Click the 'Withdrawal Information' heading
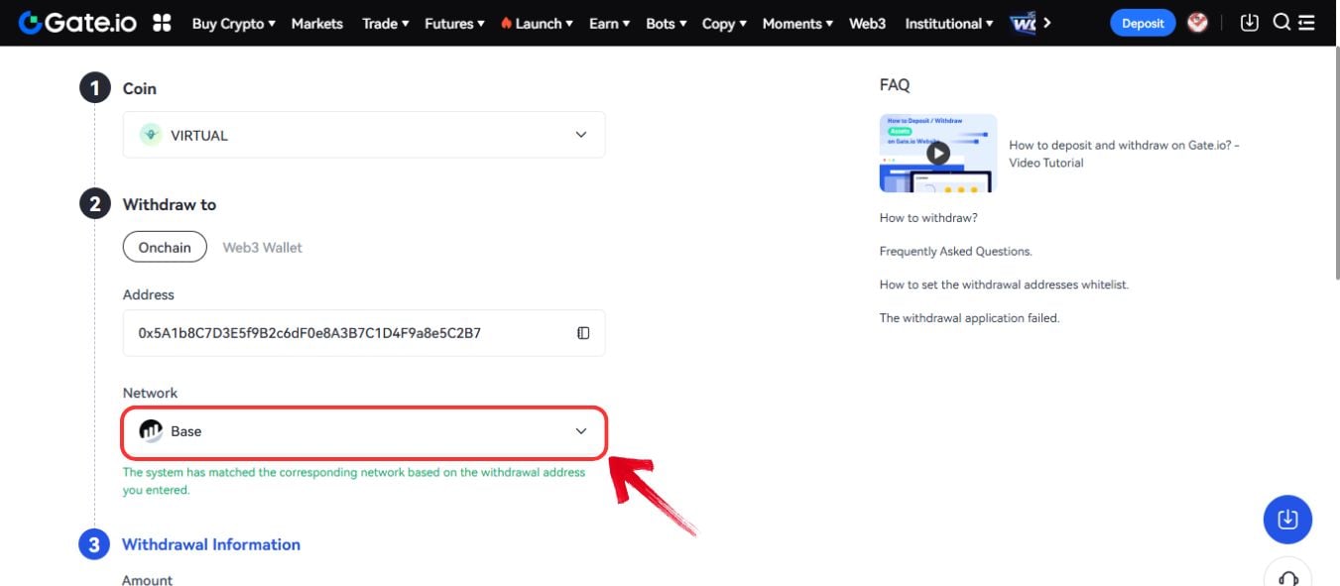Viewport: 1340px width, 586px height. [211, 544]
